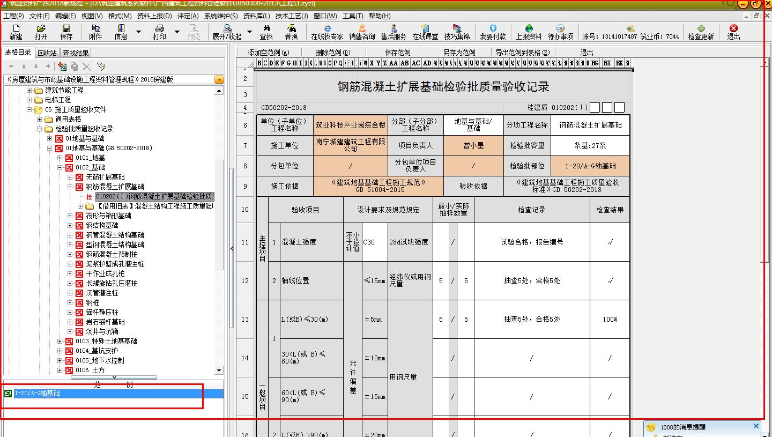The image size is (772, 437).
Task: Open the 资料库(L) menu
Action: pos(255,16)
